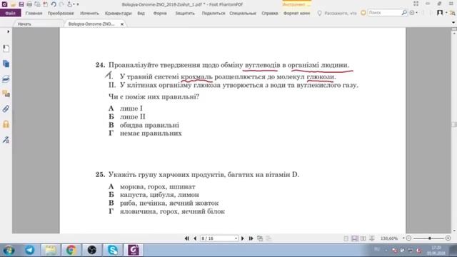Click the 'Расскажите, что' tell-me box
The height and width of the screenshot is (257, 457).
coord(337,13)
